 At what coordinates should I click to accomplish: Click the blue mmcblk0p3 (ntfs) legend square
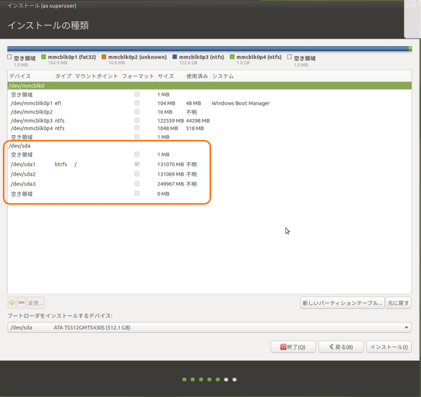(175, 57)
